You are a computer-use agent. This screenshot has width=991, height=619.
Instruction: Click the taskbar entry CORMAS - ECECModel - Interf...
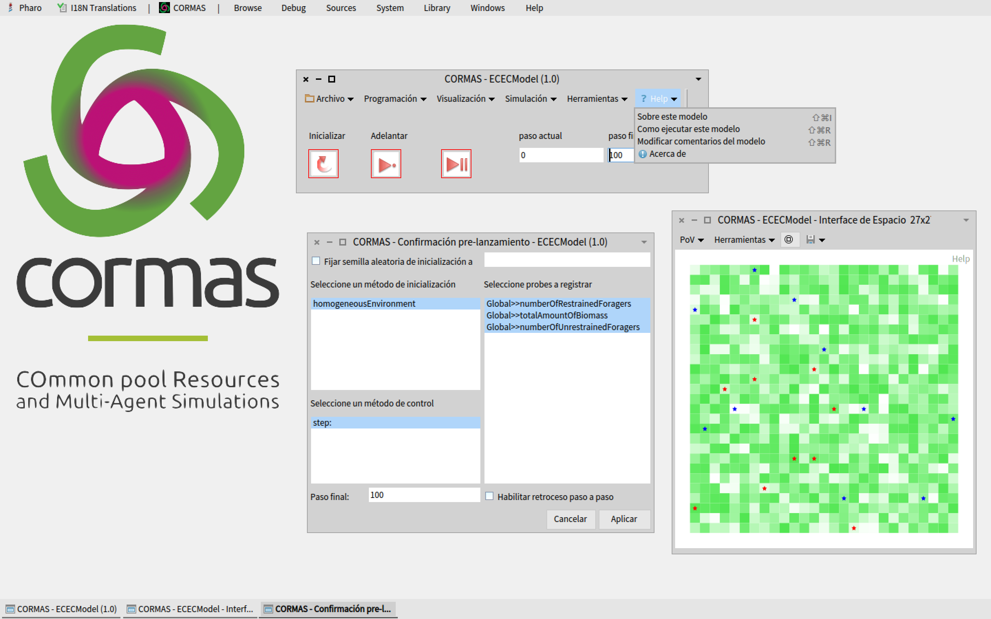pos(190,609)
